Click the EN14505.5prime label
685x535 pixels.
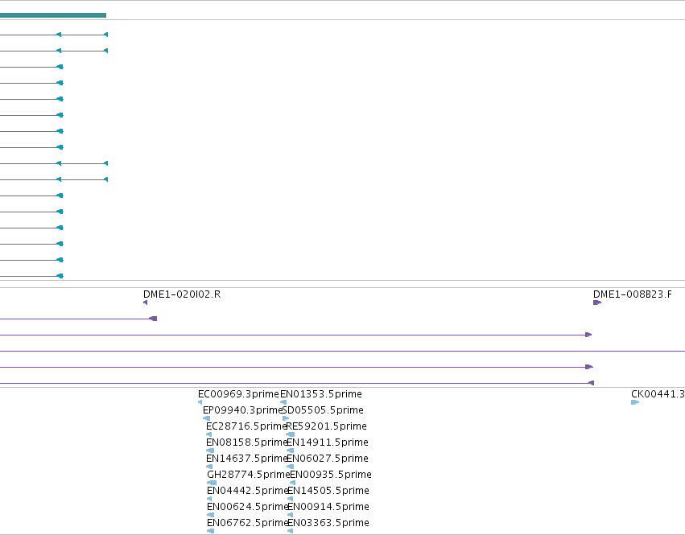(x=328, y=491)
